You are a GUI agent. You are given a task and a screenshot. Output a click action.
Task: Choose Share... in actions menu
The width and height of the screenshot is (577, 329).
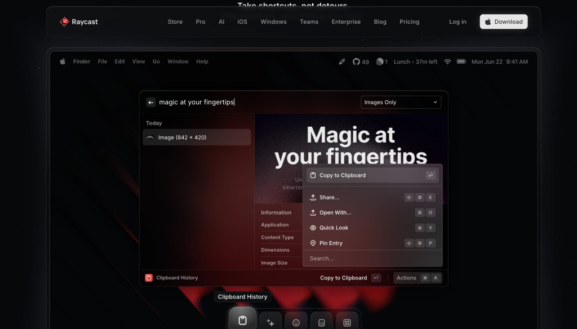click(372, 197)
